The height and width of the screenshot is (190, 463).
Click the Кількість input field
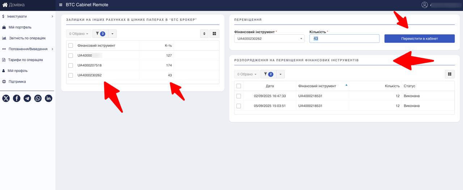pos(344,39)
